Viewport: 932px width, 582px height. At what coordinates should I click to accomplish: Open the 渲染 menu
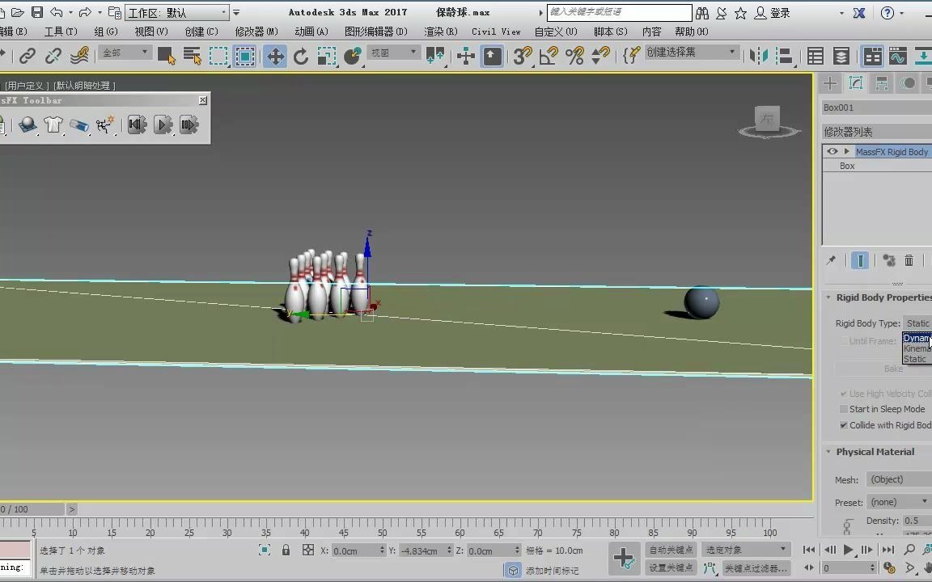(439, 31)
